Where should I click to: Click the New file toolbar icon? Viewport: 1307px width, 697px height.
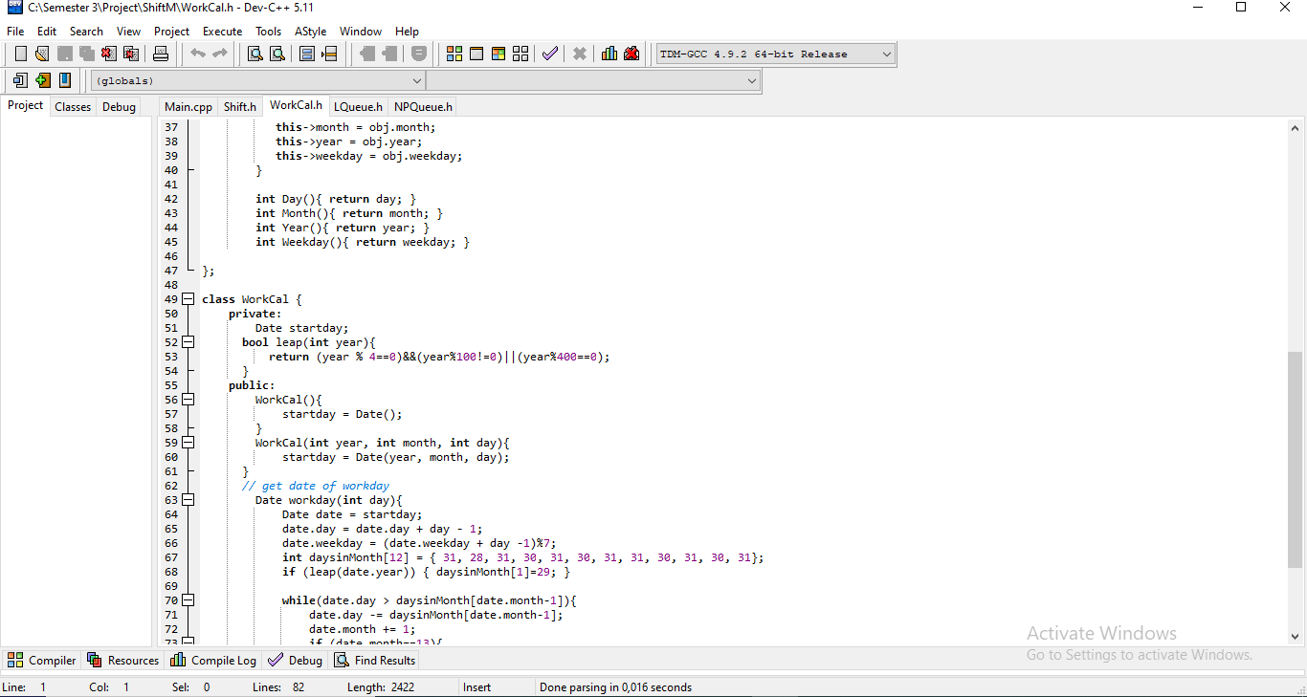point(20,54)
